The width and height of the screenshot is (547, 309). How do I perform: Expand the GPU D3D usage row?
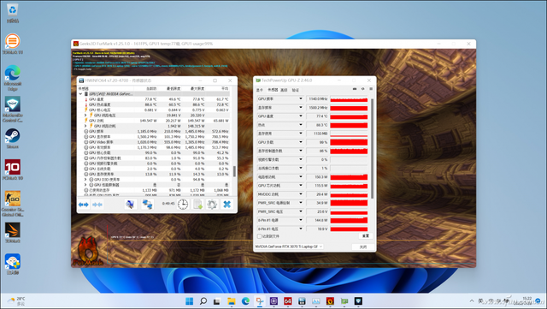pos(85,179)
